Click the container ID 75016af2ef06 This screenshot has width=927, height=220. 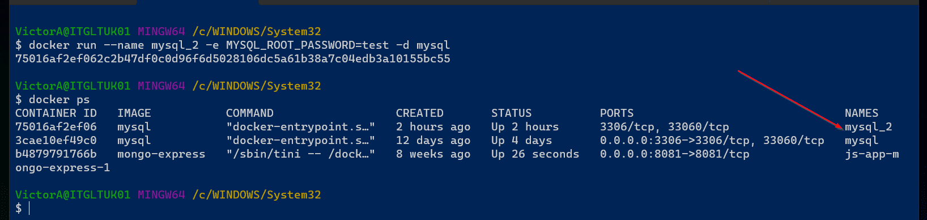[x=56, y=127]
